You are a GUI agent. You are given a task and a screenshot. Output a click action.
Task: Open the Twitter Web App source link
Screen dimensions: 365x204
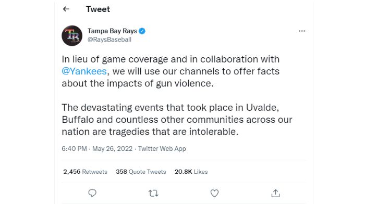coord(162,148)
